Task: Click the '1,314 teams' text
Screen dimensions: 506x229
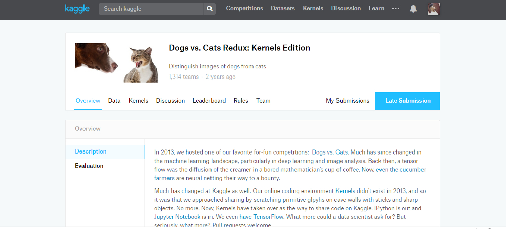Action: coord(184,77)
